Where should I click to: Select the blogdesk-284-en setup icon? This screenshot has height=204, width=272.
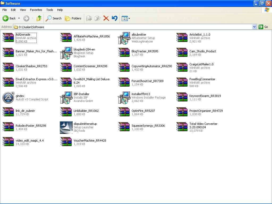point(66,53)
